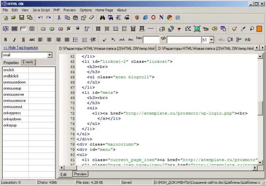Switch to the bottom Preview tab

coord(80,174)
